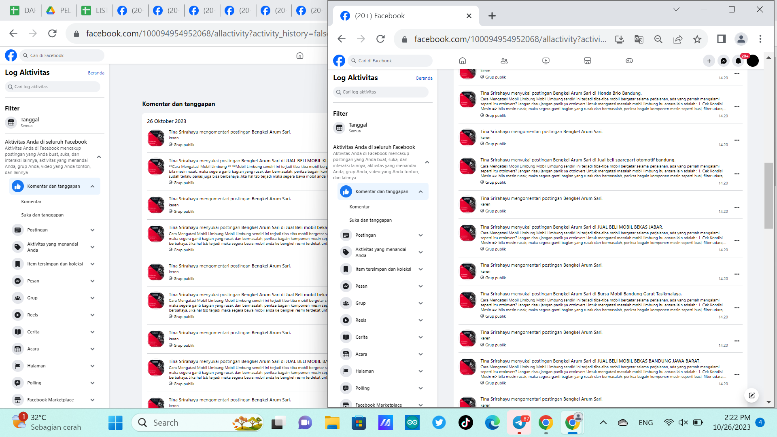Image resolution: width=777 pixels, height=437 pixels.
Task: Open the Friends icon in top navigation
Action: (504, 61)
